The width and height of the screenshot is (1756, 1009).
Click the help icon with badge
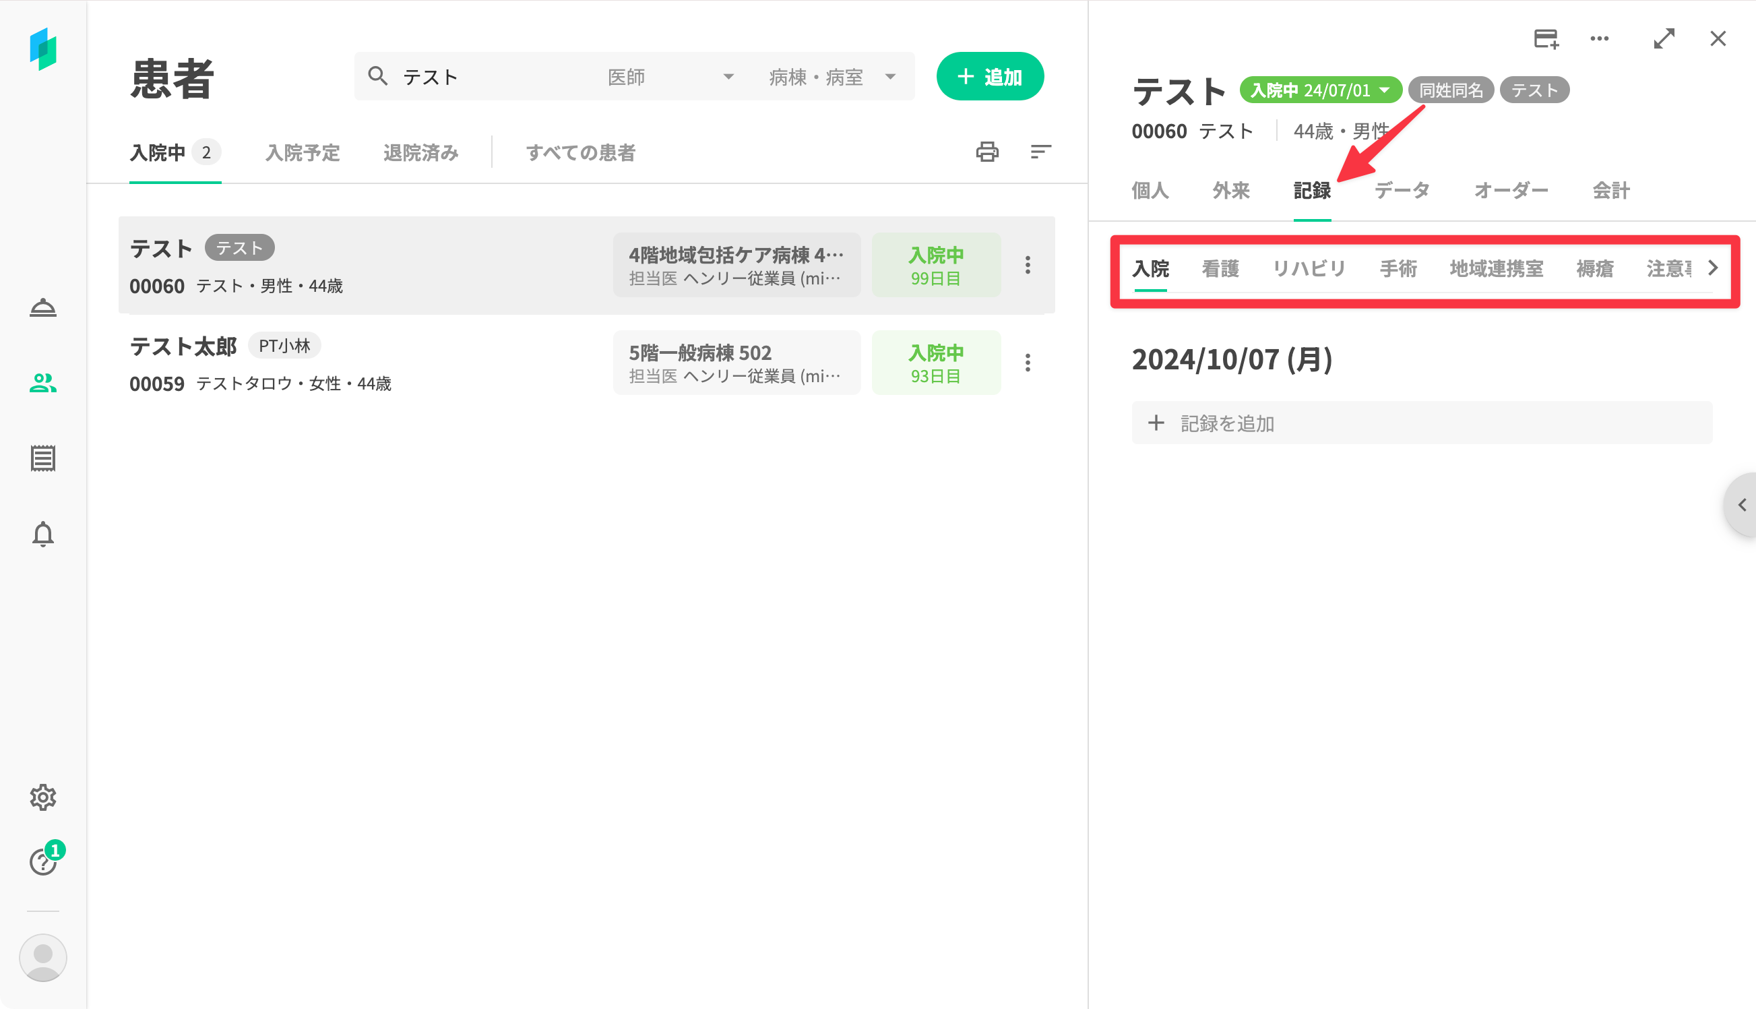43,862
